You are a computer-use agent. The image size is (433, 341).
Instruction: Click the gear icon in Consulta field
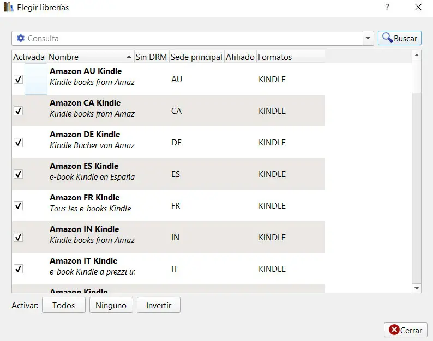(x=21, y=38)
